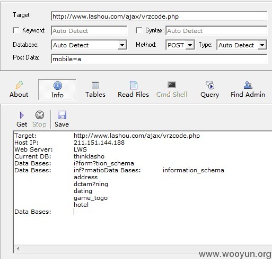This screenshot has width=272, height=259.
Task: Click the 'dctam?ning' database entry
Action: (x=91, y=184)
